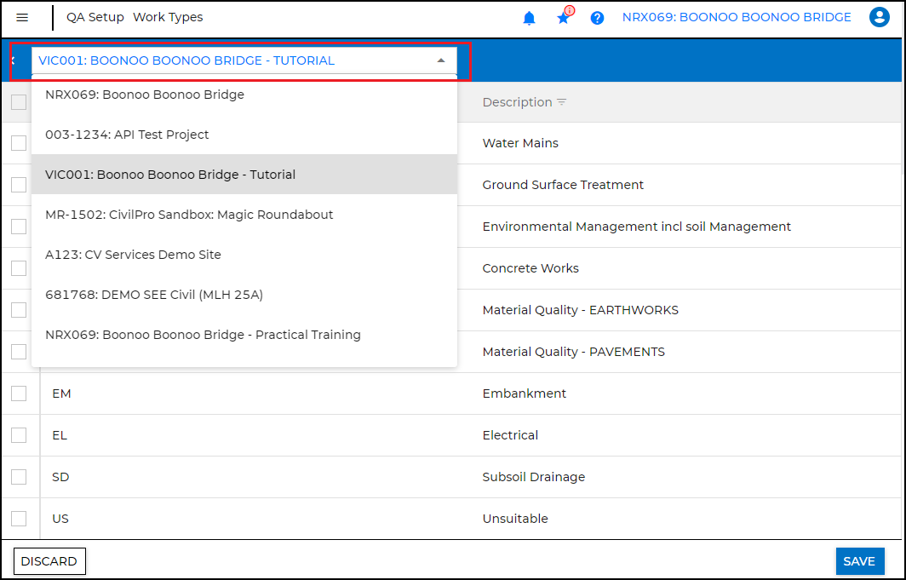Open the hamburger navigation menu
This screenshot has height=580, width=906.
tap(22, 17)
